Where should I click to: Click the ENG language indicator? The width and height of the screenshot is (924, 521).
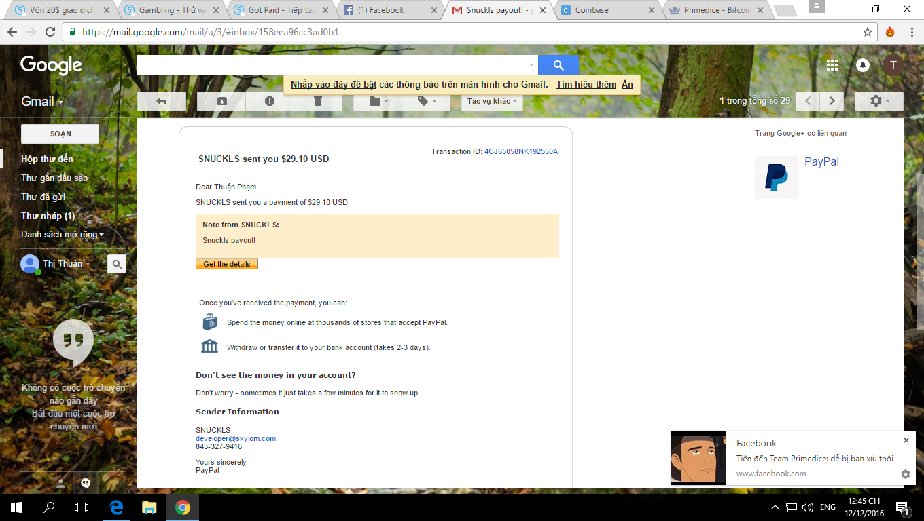tap(828, 507)
